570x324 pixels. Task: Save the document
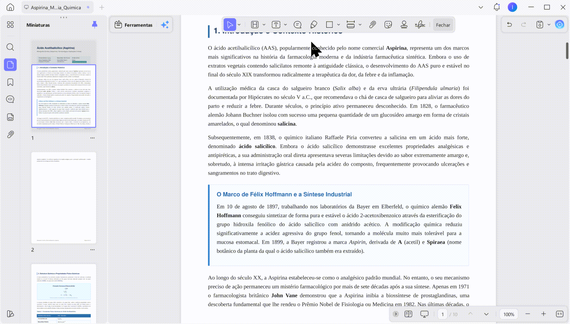(540, 25)
